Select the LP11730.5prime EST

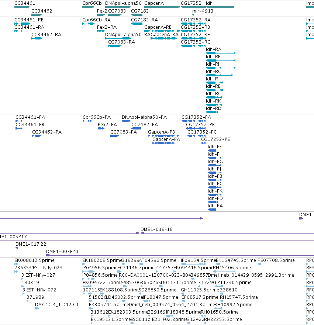coord(219,286)
